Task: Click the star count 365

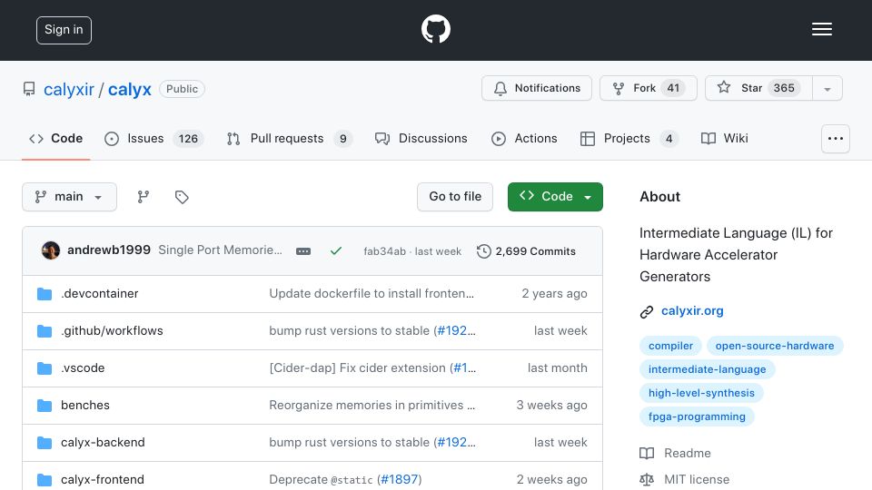Action: coord(784,88)
